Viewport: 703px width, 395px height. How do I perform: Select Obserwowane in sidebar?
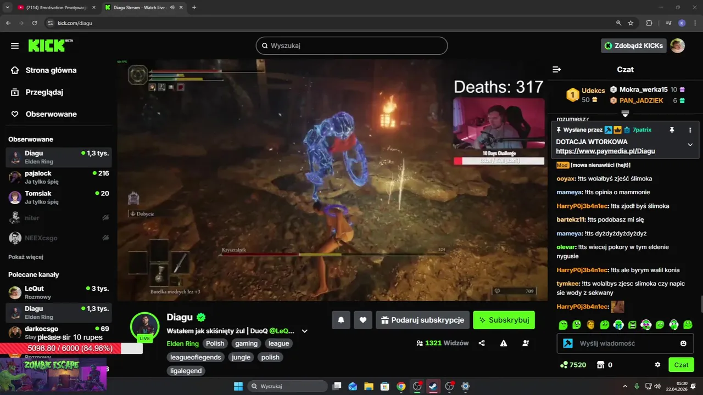point(51,114)
